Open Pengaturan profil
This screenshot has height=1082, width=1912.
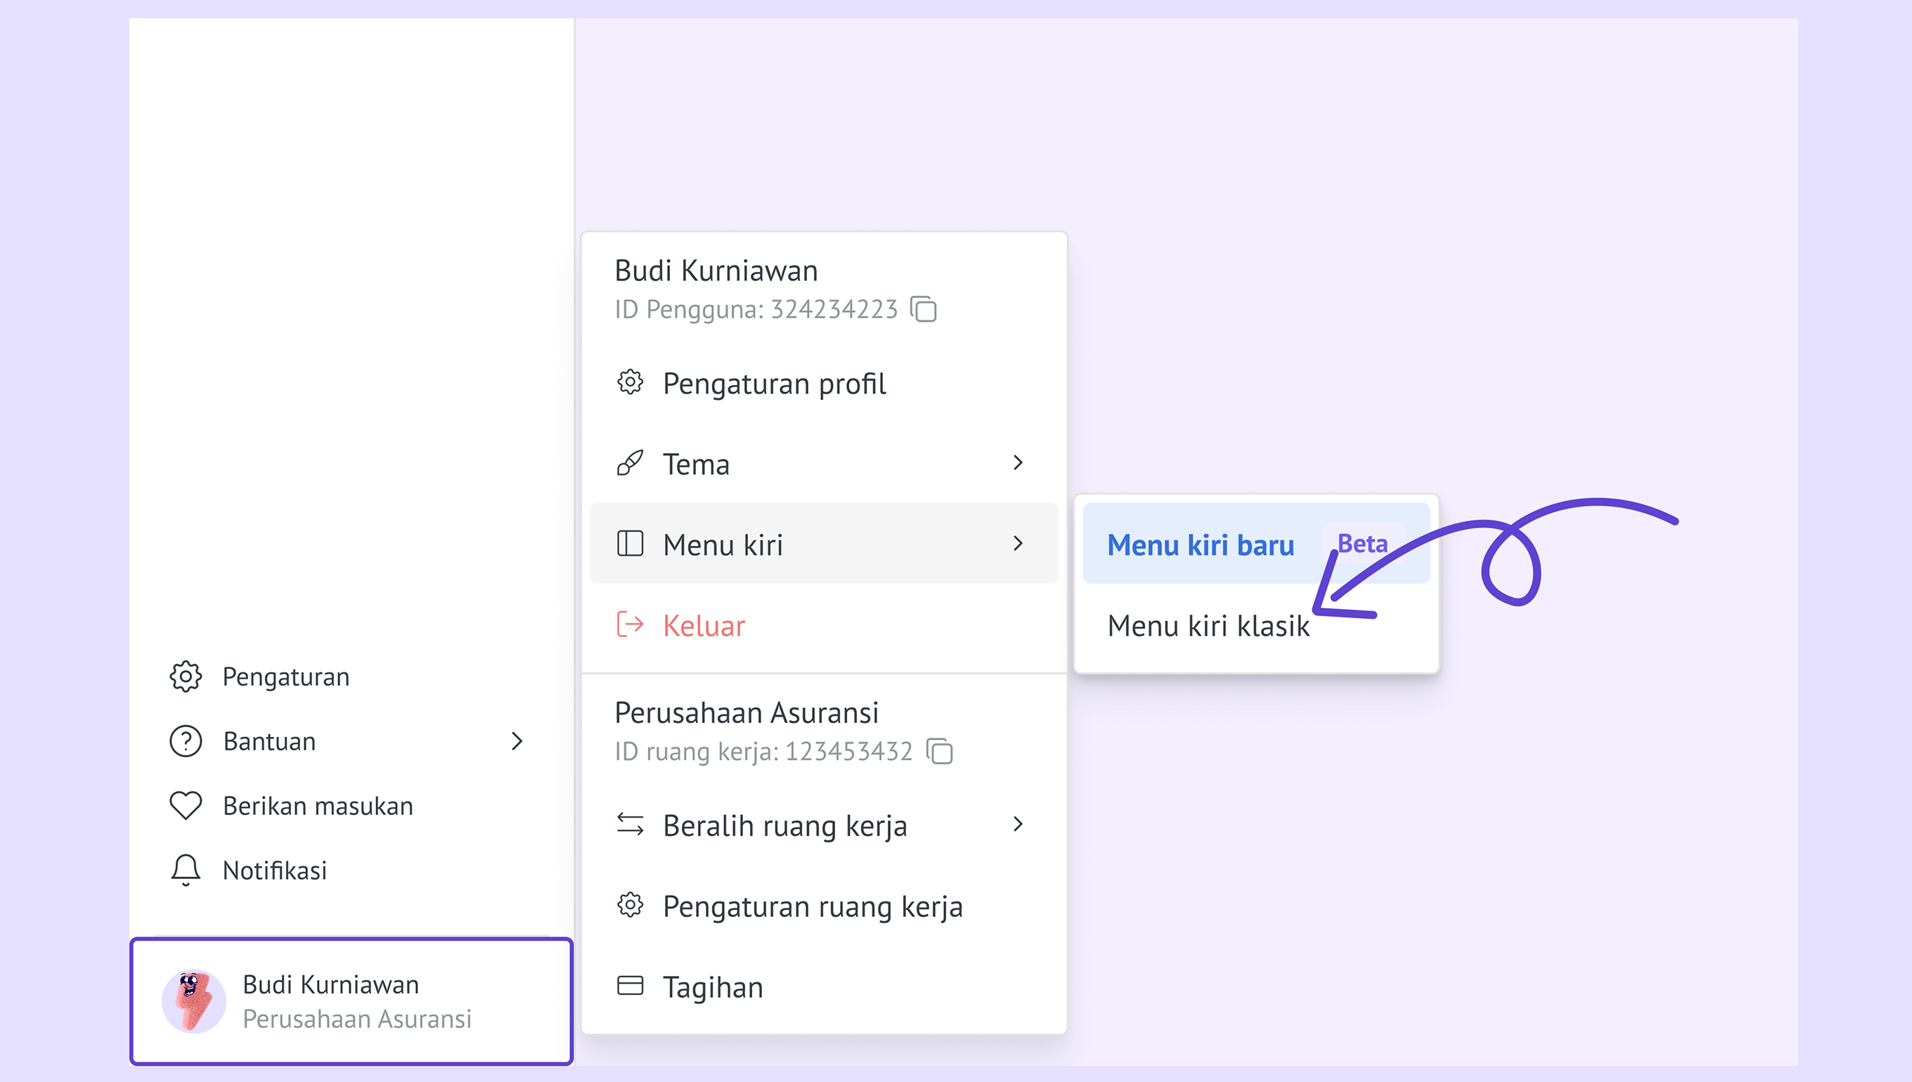[x=773, y=384]
